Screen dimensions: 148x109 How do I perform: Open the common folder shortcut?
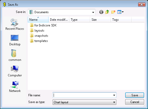(x=15, y=55)
